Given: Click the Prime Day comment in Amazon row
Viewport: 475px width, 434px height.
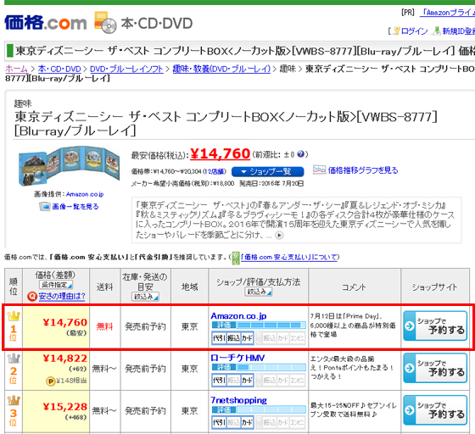Looking at the screenshot, I should click(x=353, y=325).
